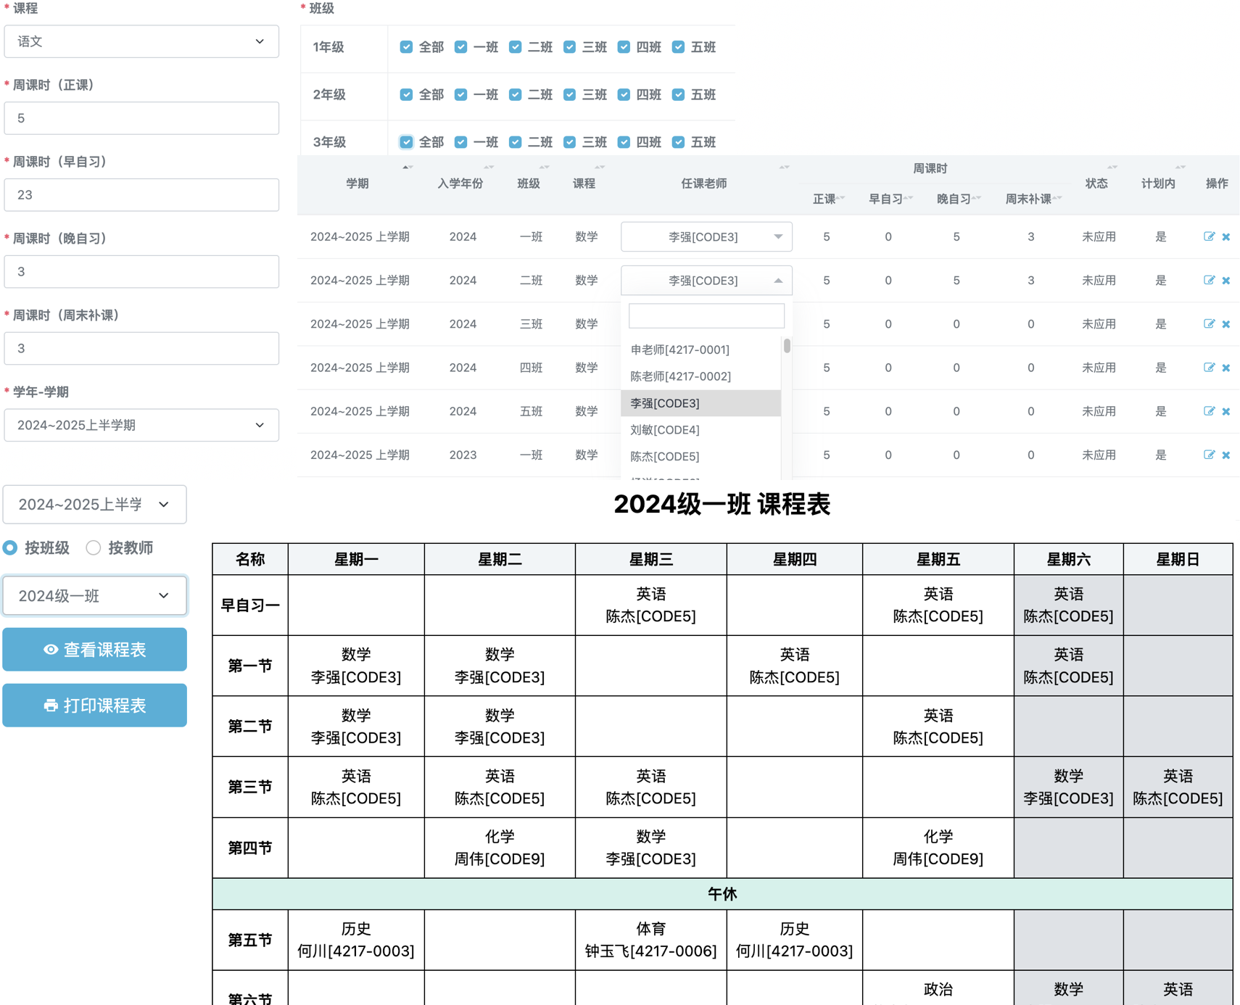Click the 打印课程表 button
The image size is (1240, 1005).
pyautogui.click(x=94, y=706)
